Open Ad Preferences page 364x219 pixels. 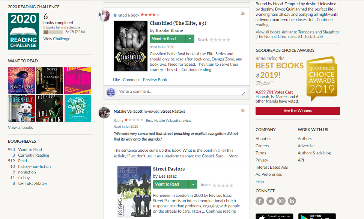coord(269,174)
